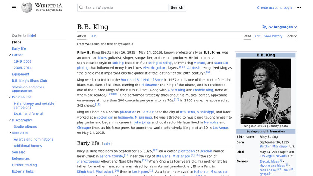
Task: Jump to Death and funeral section
Action: [x=28, y=114]
